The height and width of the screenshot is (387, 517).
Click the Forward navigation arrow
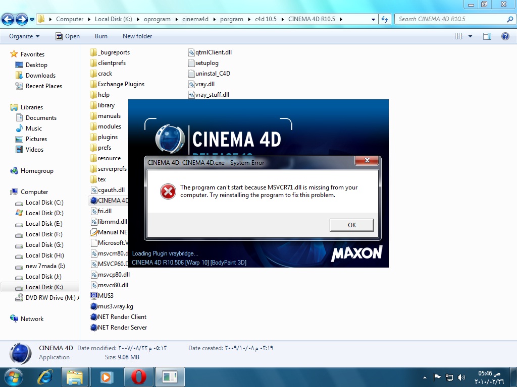[22, 20]
